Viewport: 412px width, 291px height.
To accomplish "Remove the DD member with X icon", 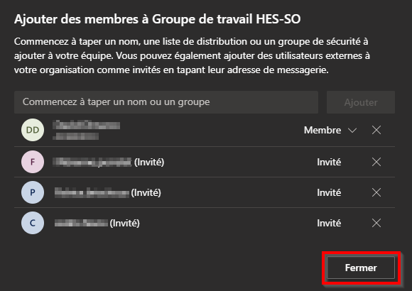I will pos(376,130).
